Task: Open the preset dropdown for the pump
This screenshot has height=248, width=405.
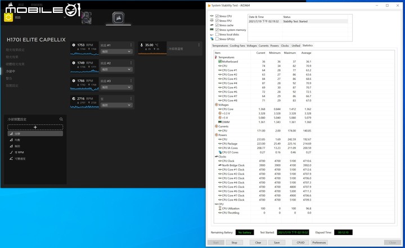Action: pyautogui.click(x=116, y=105)
